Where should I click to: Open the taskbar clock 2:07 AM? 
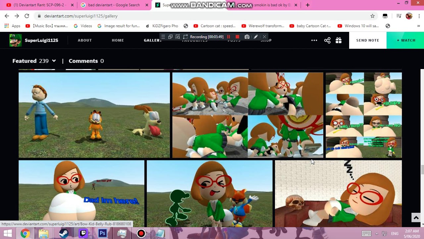click(x=411, y=233)
